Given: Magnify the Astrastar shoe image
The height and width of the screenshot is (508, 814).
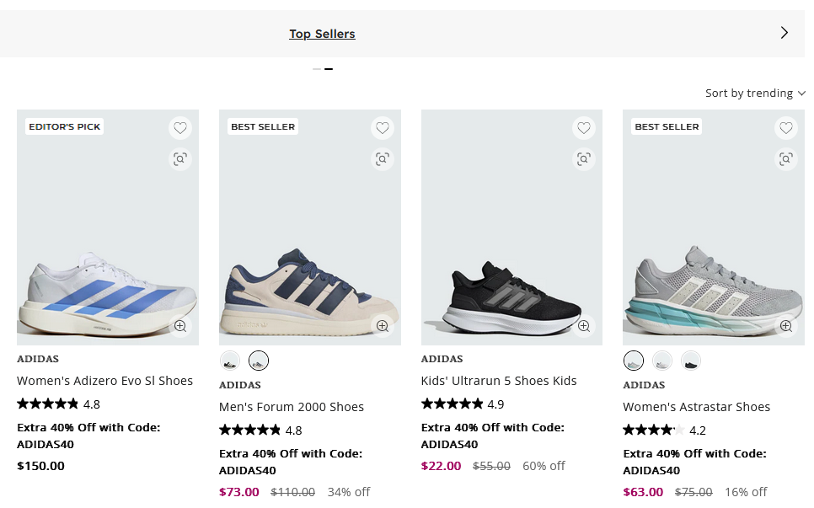Looking at the screenshot, I should point(786,326).
